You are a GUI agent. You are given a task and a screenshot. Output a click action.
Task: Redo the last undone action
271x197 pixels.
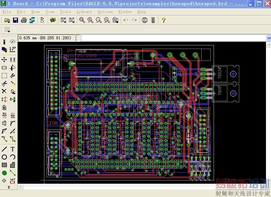coord(134,20)
